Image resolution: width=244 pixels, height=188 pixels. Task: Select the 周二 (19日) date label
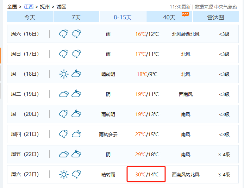coord(25,94)
